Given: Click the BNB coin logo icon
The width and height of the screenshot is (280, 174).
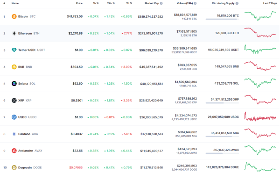Looking at the screenshot, I should 14,67.
